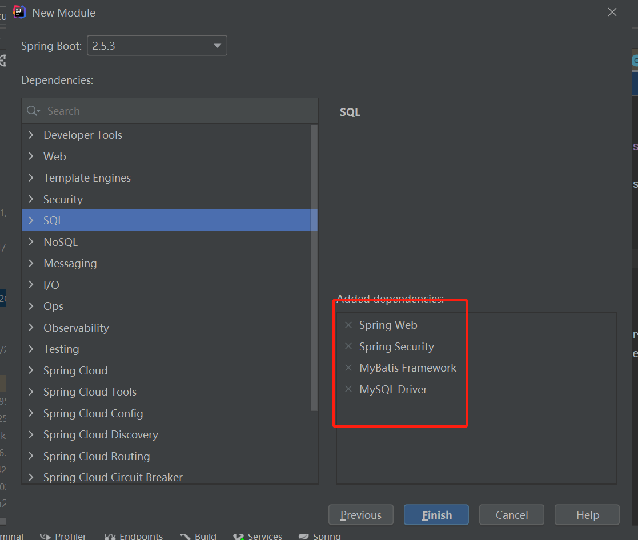The height and width of the screenshot is (540, 638).
Task: Select the Ops category row
Action: tap(166, 306)
